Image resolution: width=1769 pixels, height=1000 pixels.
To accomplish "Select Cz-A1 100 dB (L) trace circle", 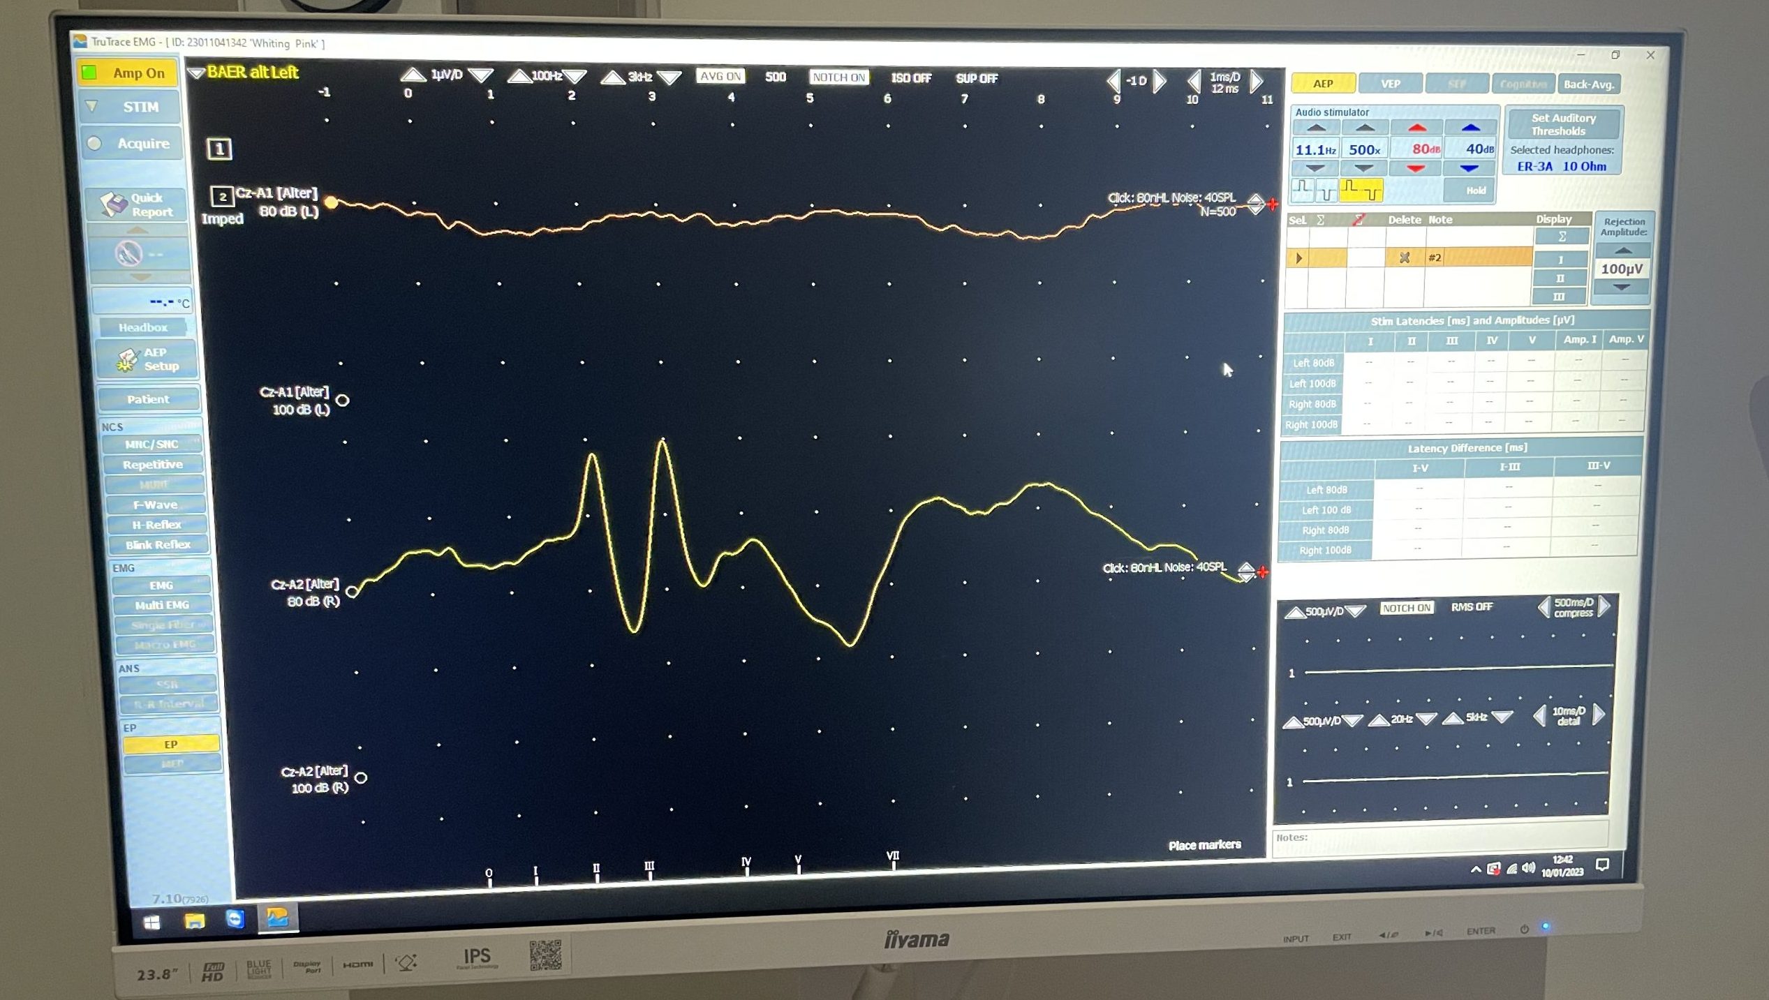I will (x=342, y=401).
